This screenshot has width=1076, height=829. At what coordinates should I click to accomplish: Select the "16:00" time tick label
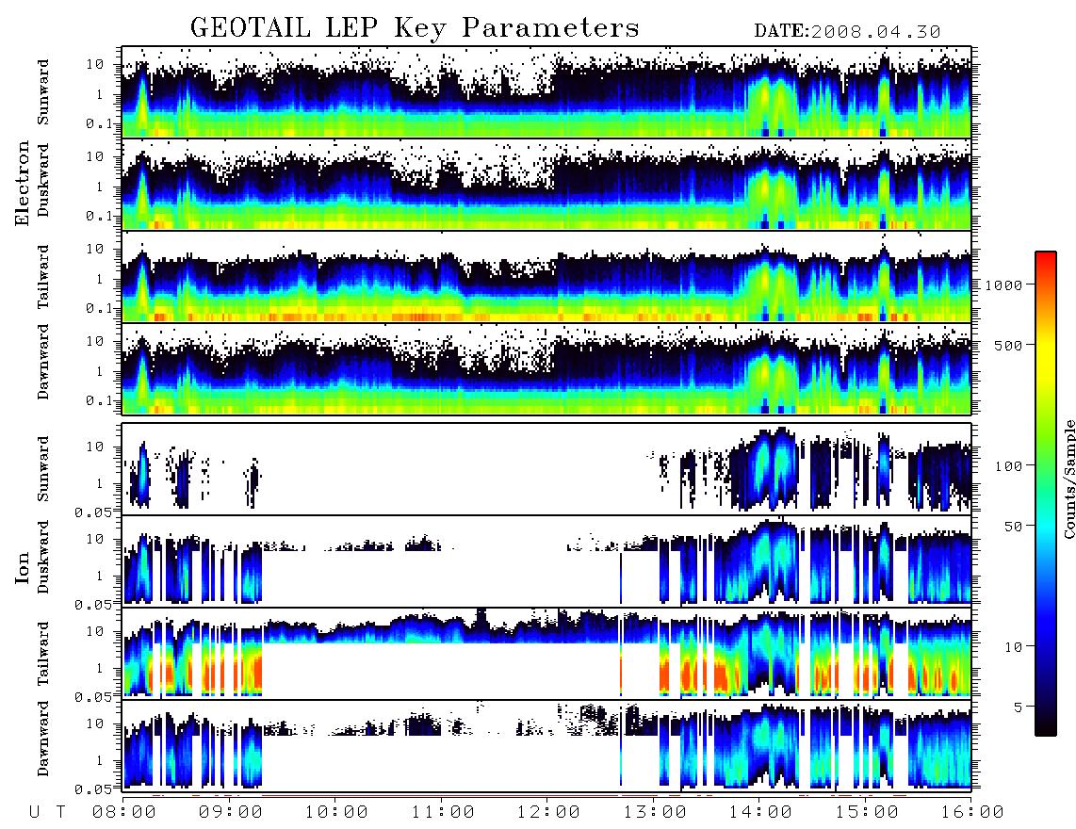click(x=971, y=812)
